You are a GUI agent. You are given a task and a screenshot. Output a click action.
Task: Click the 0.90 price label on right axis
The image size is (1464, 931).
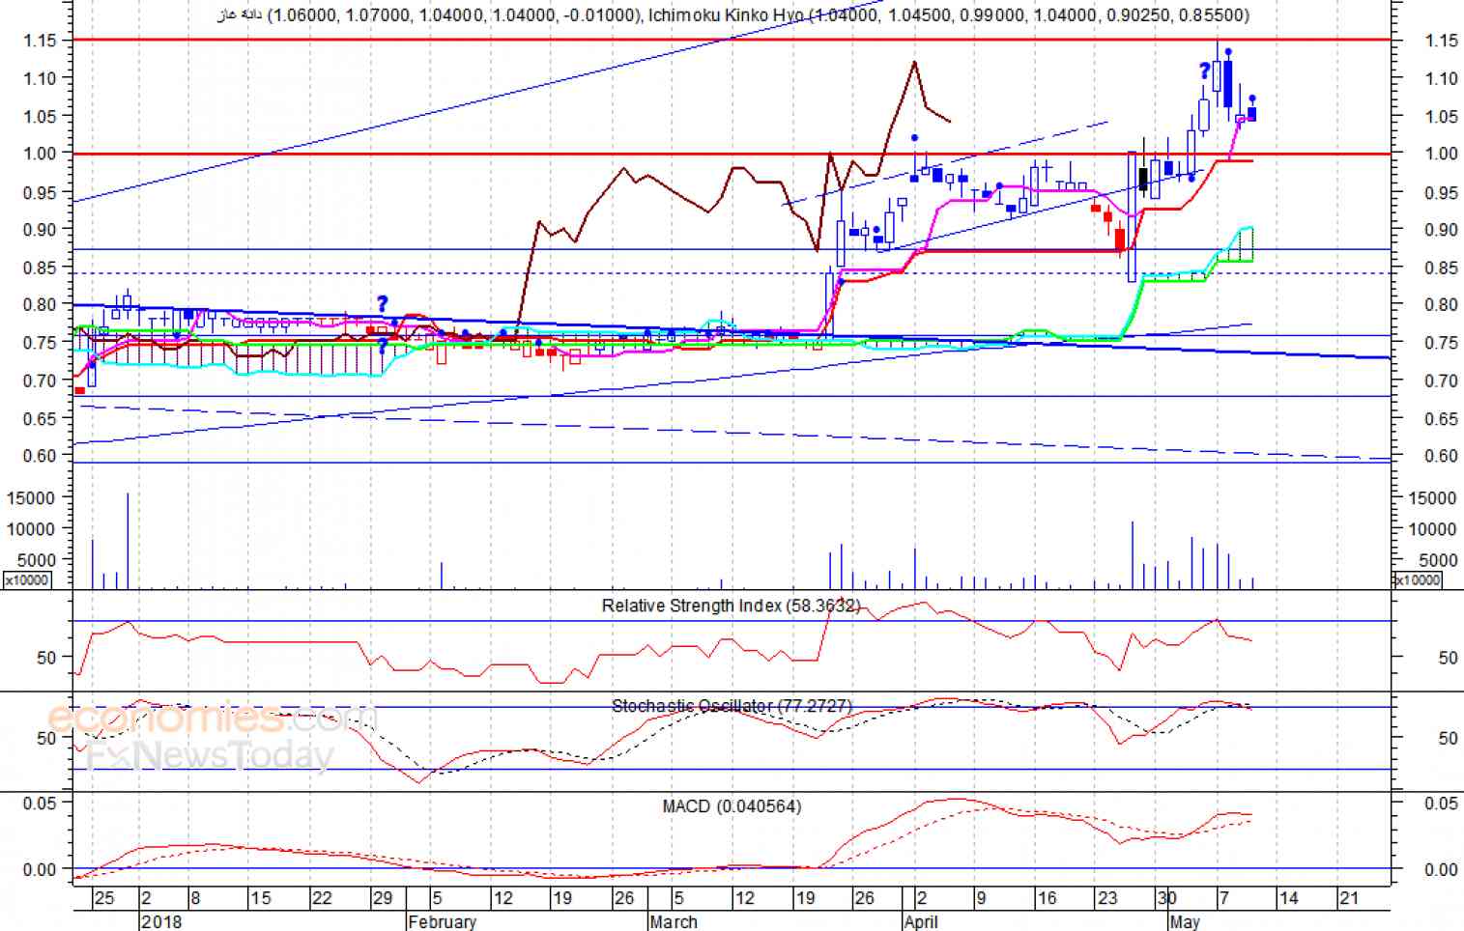click(1441, 230)
